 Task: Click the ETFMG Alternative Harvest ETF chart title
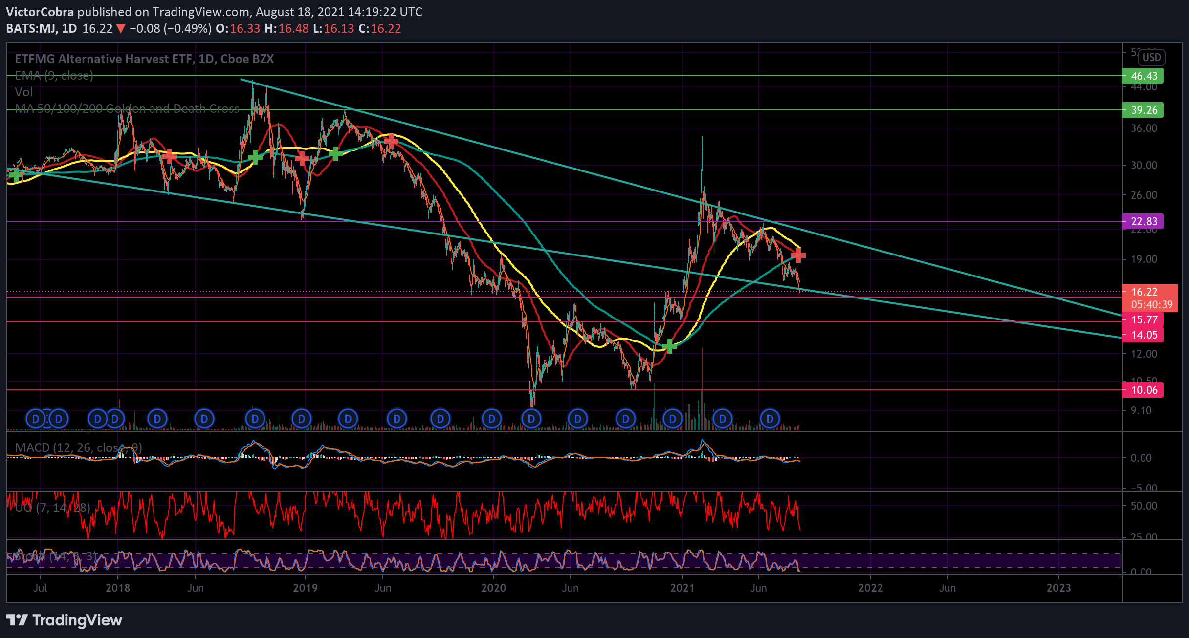coord(144,59)
